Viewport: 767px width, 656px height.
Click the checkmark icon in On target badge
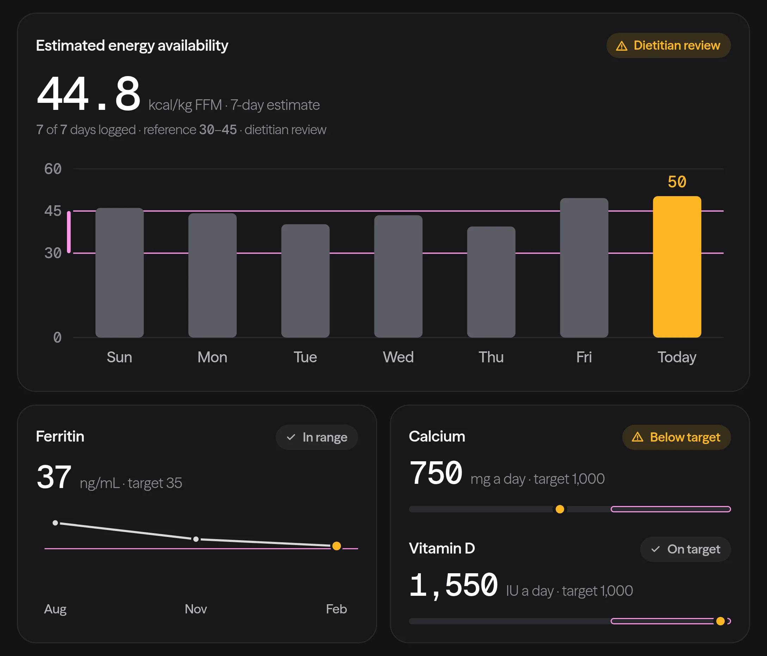coord(656,549)
